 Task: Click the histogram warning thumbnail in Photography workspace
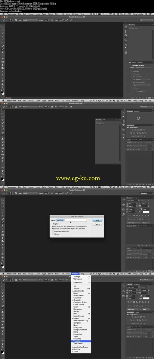138,118
